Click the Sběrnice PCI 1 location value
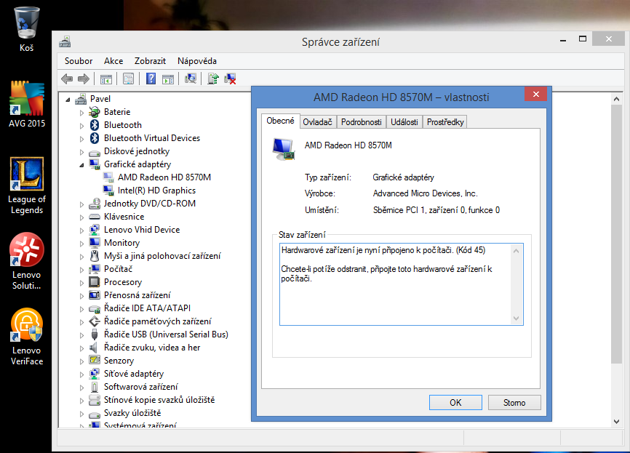The image size is (630, 453). 436,210
